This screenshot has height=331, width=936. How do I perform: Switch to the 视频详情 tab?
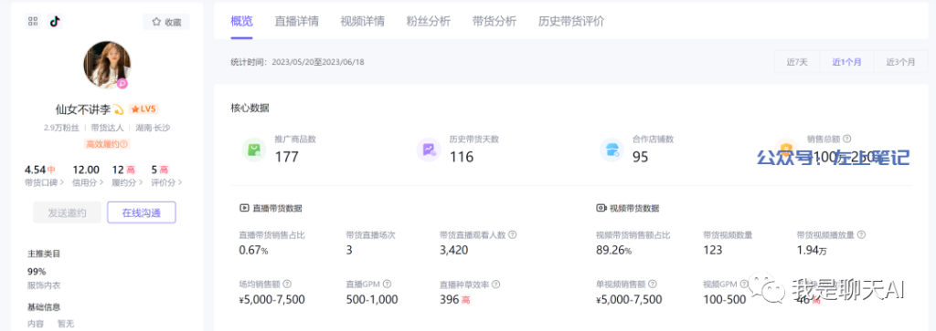coord(362,22)
